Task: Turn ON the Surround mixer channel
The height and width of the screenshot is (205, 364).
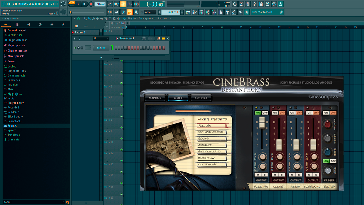Action: point(309,113)
